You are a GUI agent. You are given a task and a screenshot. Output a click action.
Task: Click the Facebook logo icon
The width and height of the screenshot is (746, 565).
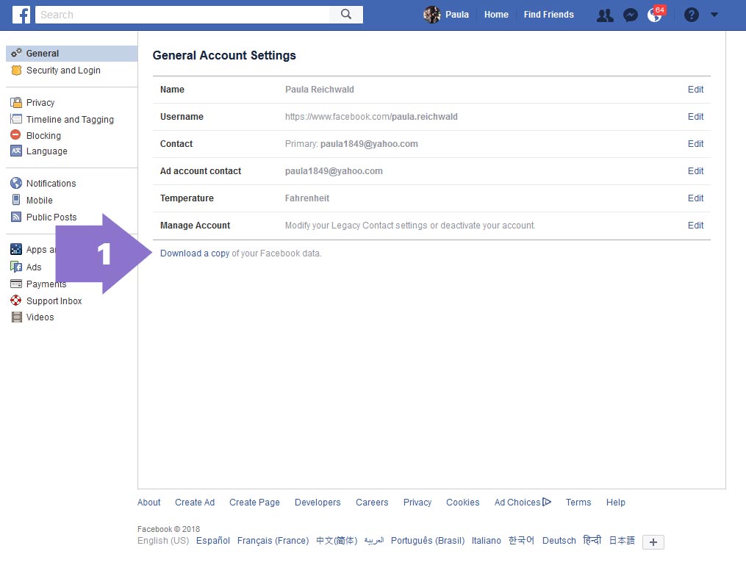[x=21, y=14]
